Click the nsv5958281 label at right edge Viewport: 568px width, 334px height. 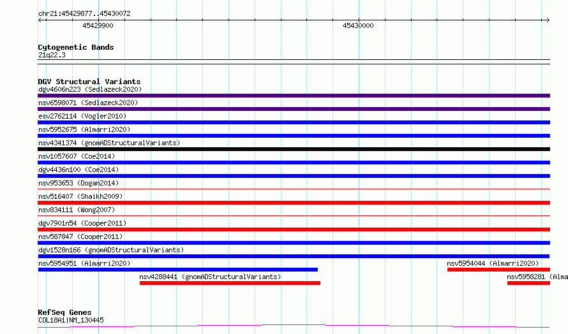(x=537, y=277)
